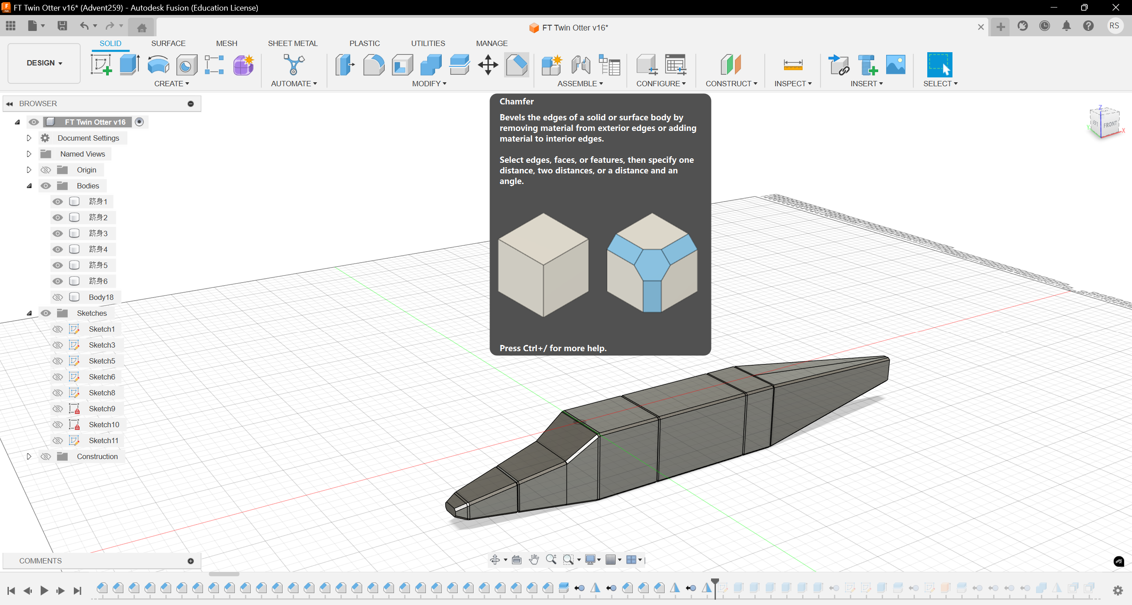Select the Measure tool
Viewport: 1132px width, 605px height.
793,65
